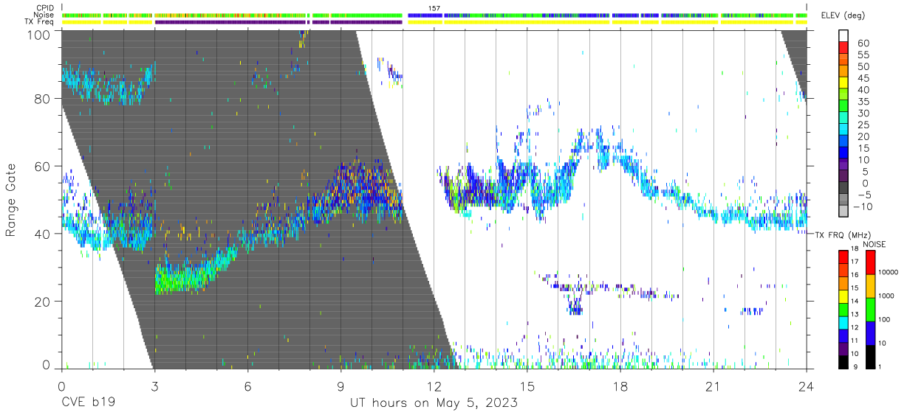The height and width of the screenshot is (418, 907).
Task: Click the 60 tick on elevation colorbar
Action: click(x=863, y=43)
